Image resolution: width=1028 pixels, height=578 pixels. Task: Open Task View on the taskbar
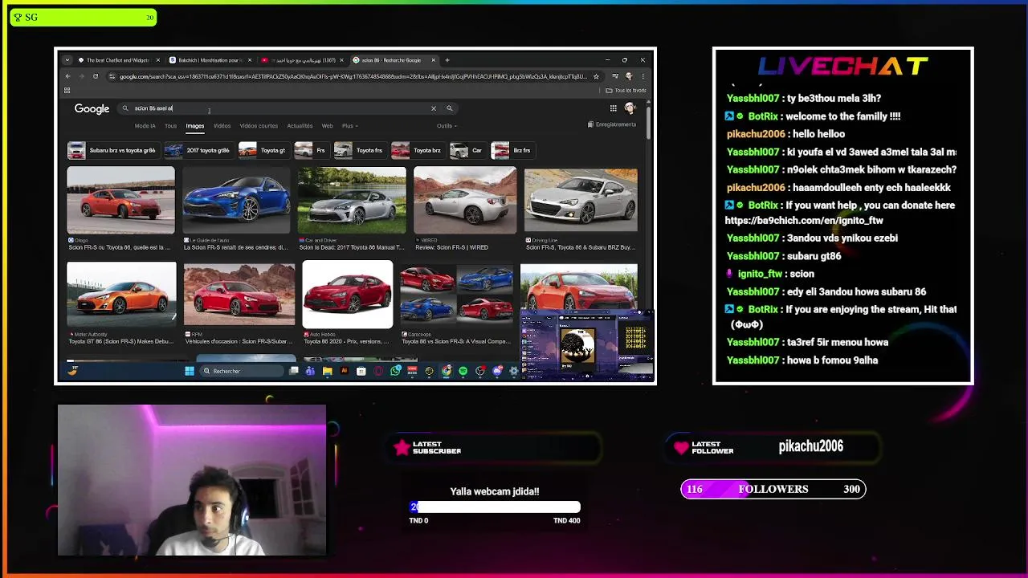(294, 371)
